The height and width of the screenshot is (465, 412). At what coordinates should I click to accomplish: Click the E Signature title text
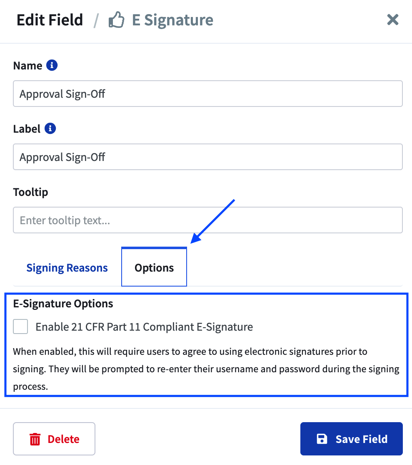tap(172, 20)
